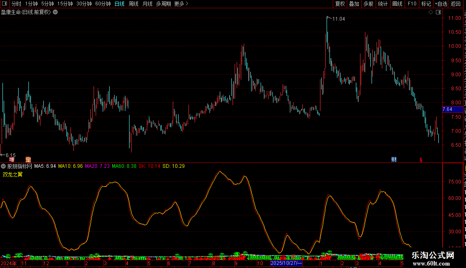
Task: Click the MA20: 7.23 indicator value
Action: pyautogui.click(x=97, y=166)
